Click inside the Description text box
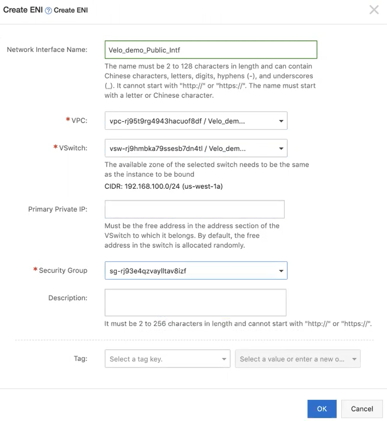 click(195, 302)
